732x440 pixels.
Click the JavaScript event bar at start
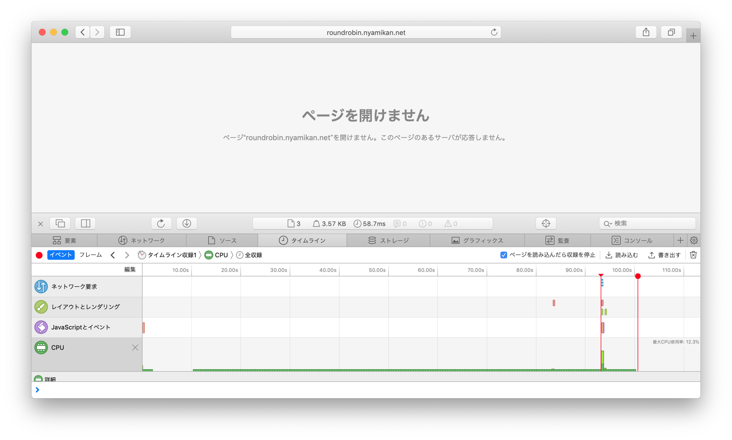pyautogui.click(x=144, y=327)
